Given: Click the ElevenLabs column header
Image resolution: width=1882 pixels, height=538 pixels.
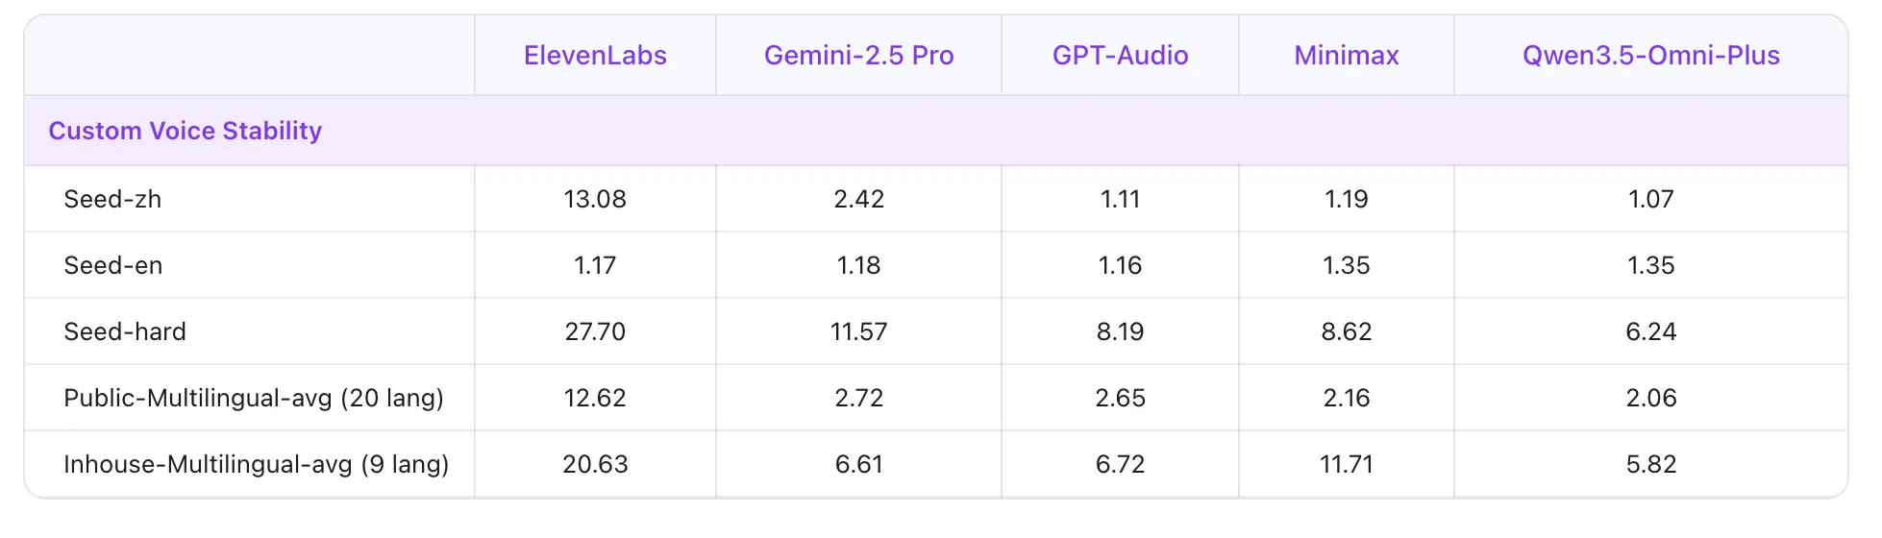Looking at the screenshot, I should [x=595, y=56].
